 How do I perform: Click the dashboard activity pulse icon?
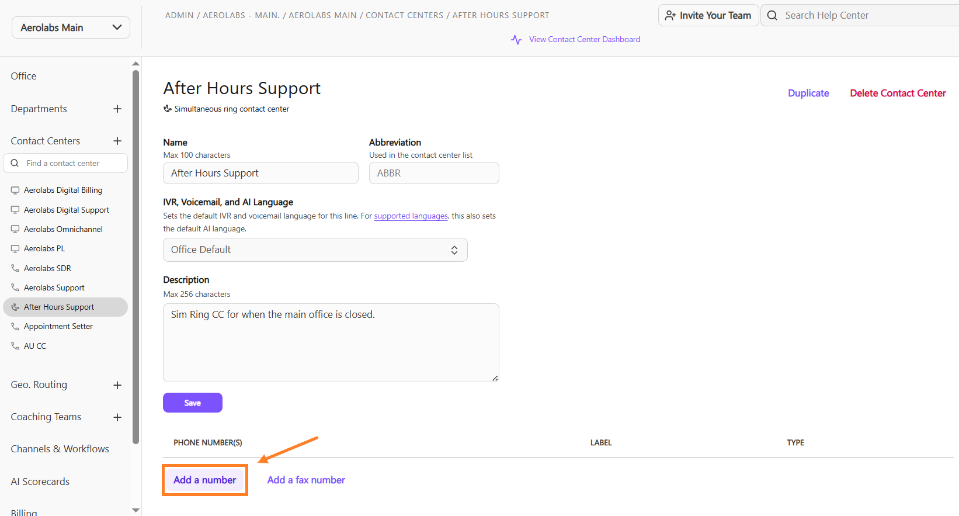516,40
